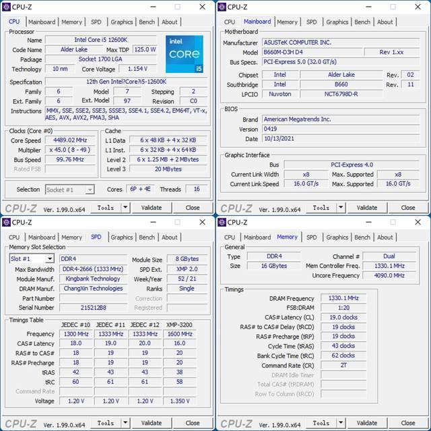Click Validate in the Memory window
The width and height of the screenshot is (431, 431).
pos(367,423)
